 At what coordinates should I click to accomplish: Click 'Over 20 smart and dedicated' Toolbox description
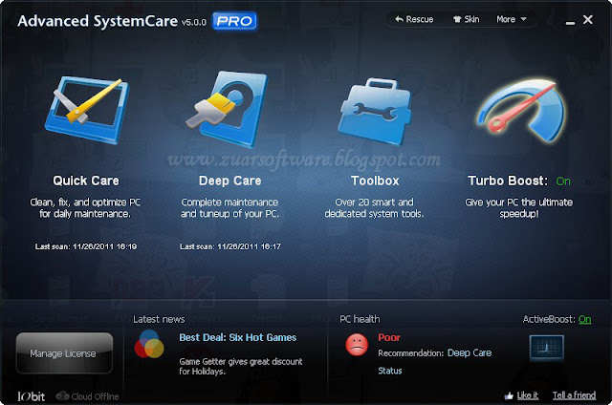374,208
